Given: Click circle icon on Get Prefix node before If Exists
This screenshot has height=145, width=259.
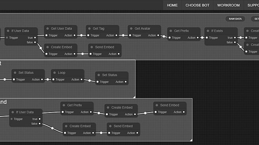Looking at the screenshot, I should coord(171,31).
